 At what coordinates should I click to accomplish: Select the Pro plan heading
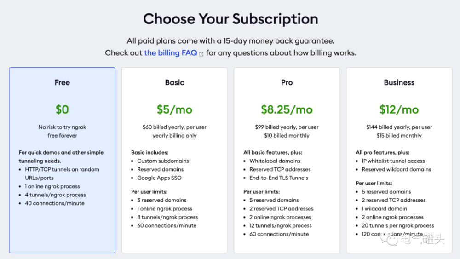(x=287, y=82)
